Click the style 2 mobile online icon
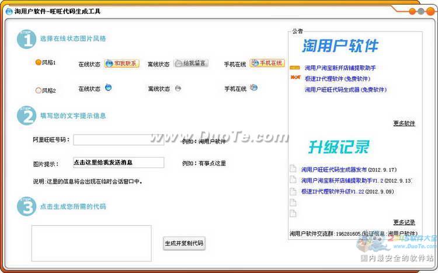438x273 pixels. click(x=253, y=87)
